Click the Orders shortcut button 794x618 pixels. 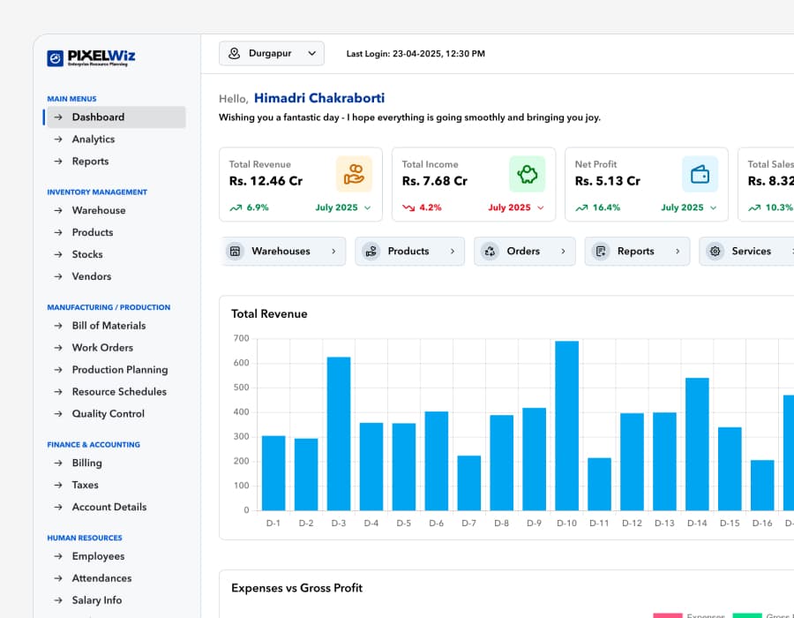click(525, 252)
